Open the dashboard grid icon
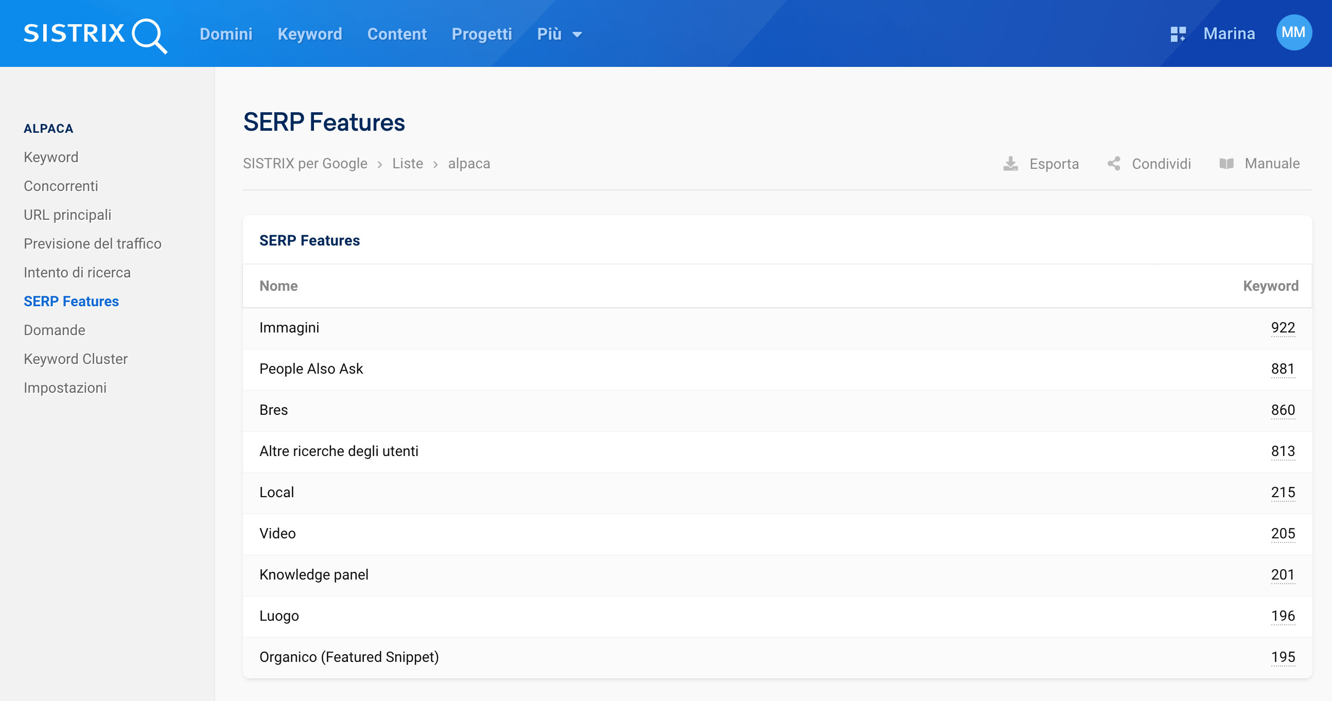This screenshot has width=1332, height=701. (1178, 34)
